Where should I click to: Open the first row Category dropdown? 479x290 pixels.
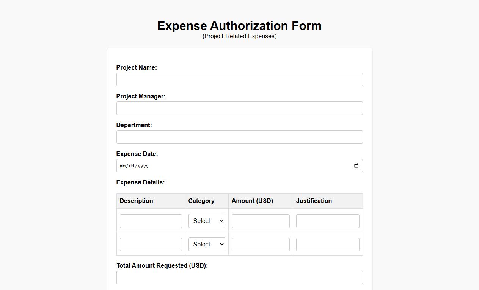point(206,221)
